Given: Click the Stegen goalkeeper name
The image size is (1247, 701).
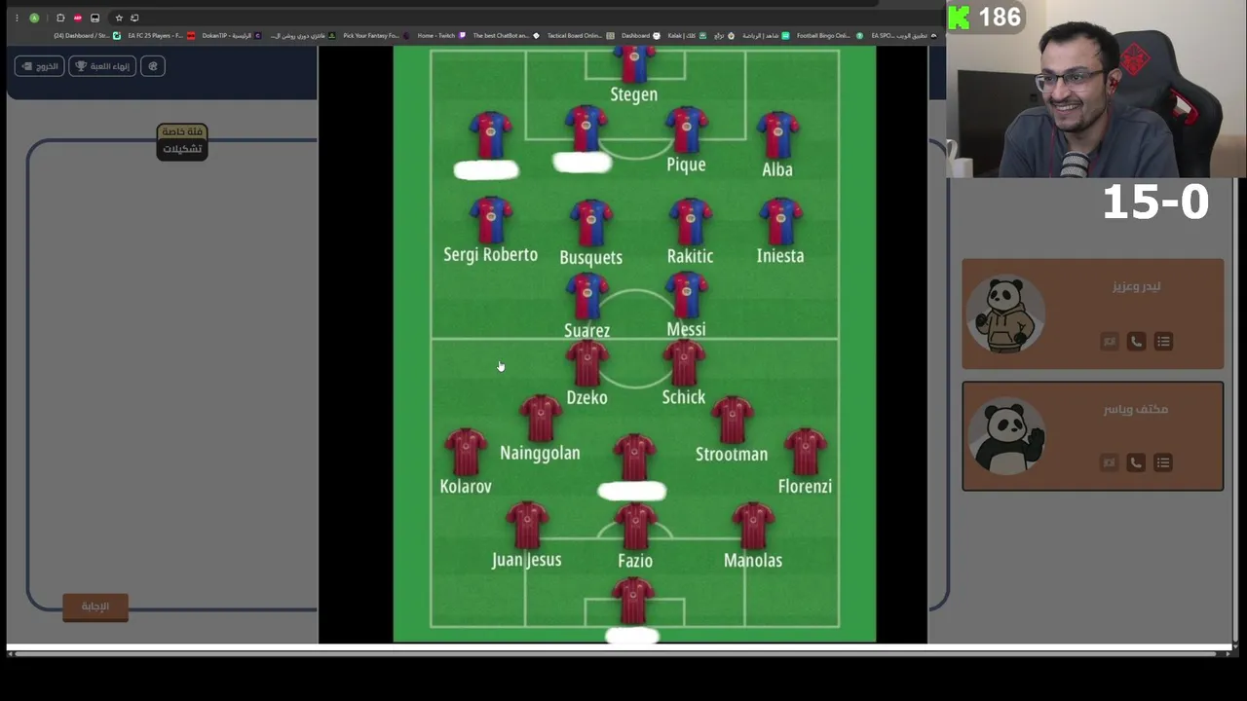Looking at the screenshot, I should tap(633, 94).
